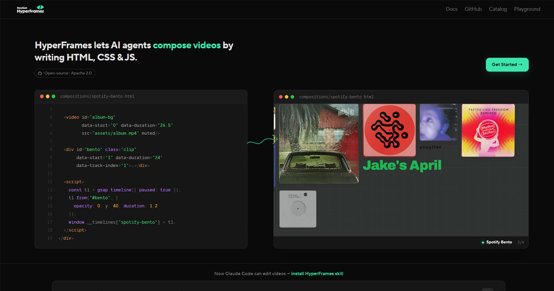Click the div id bento code line
554x291 pixels.
coord(100,149)
